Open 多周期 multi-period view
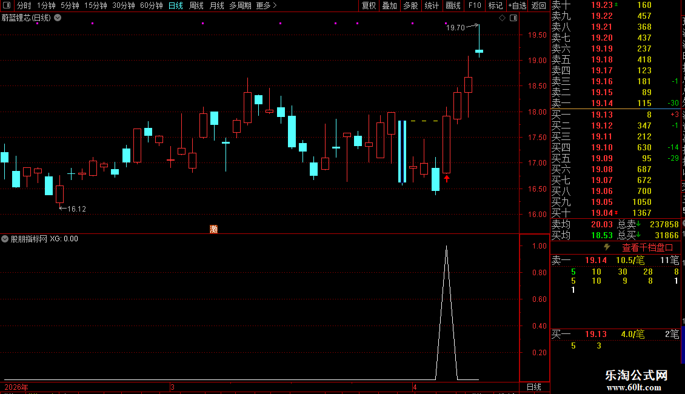 [240, 5]
